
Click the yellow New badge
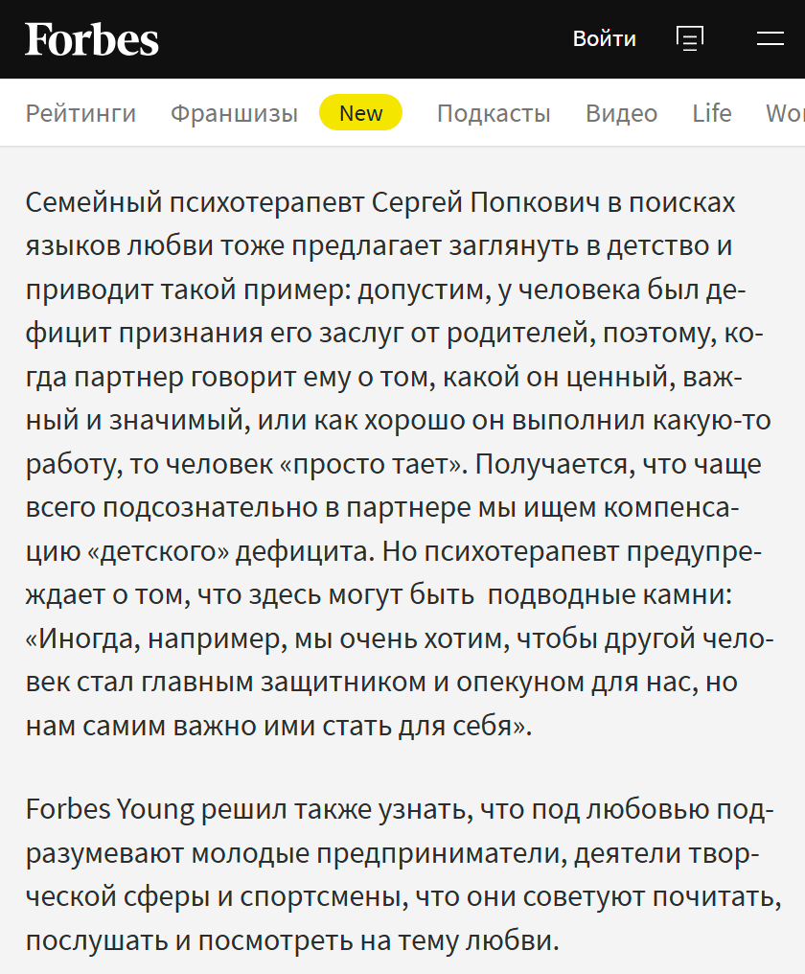[x=360, y=113]
